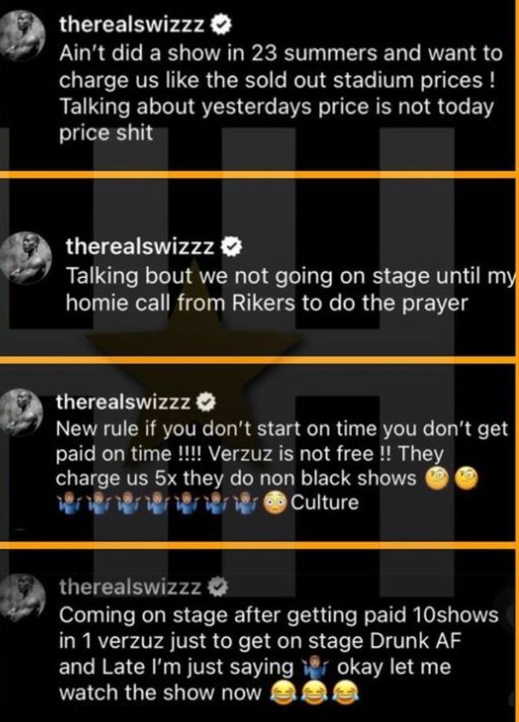Click shrug emoji after I'm just saying

tap(316, 667)
